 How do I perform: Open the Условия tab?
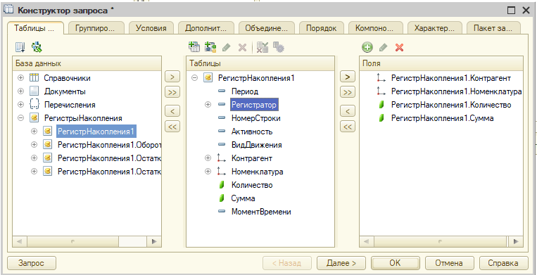(151, 28)
